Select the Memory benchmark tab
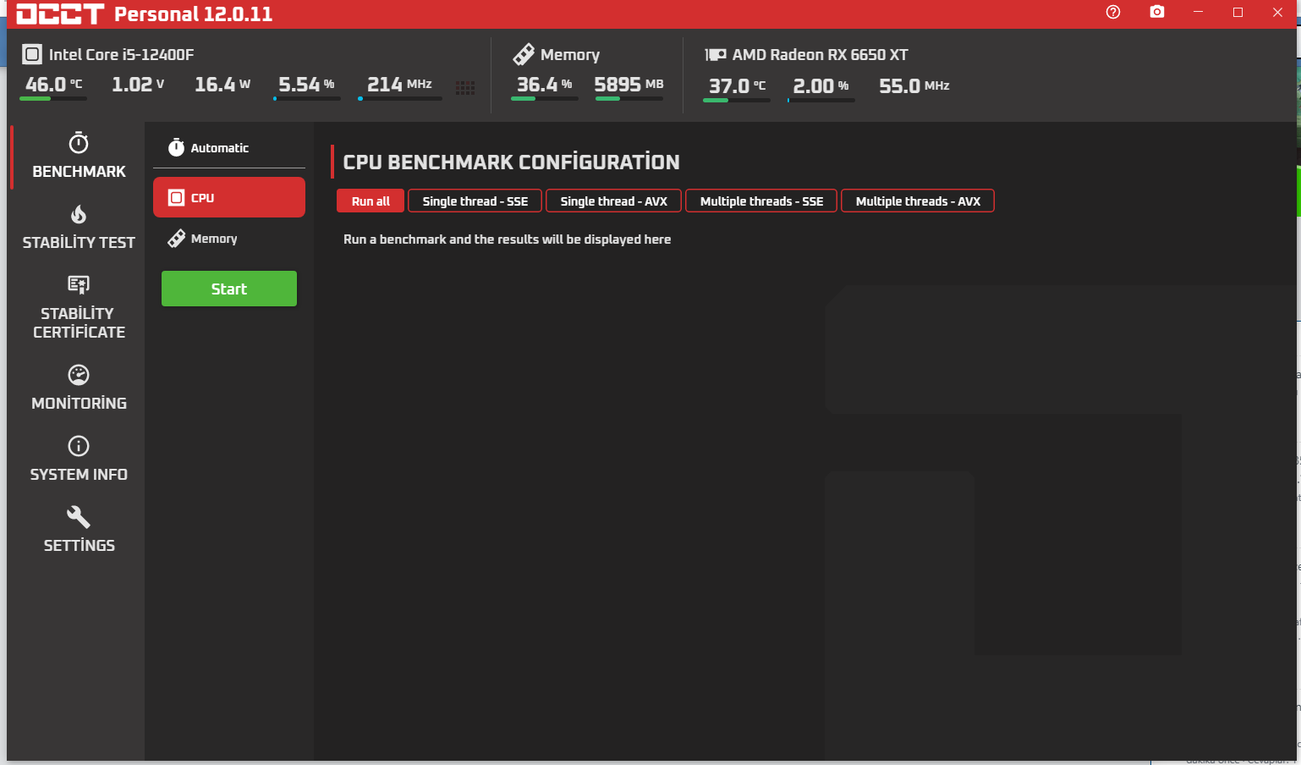Viewport: 1301px width, 765px height. pos(229,239)
